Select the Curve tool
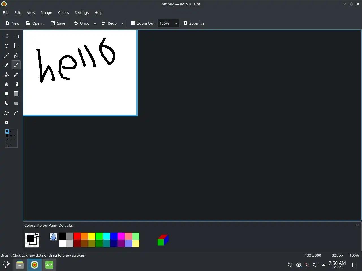The image size is (362, 271). 16,113
